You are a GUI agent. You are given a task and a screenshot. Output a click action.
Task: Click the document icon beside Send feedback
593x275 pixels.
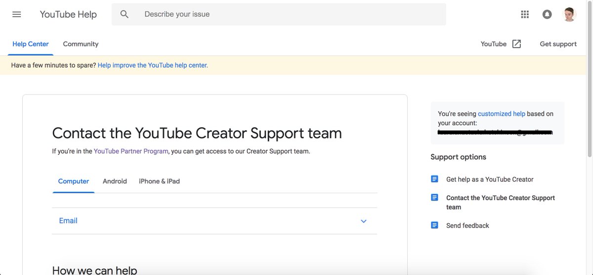pos(434,225)
